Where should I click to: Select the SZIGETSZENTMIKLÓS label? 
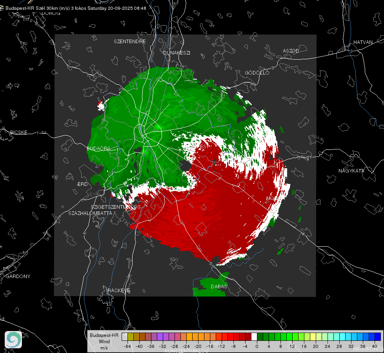coord(116,207)
